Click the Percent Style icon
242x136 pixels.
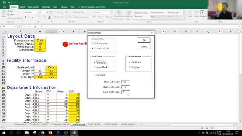point(99,17)
